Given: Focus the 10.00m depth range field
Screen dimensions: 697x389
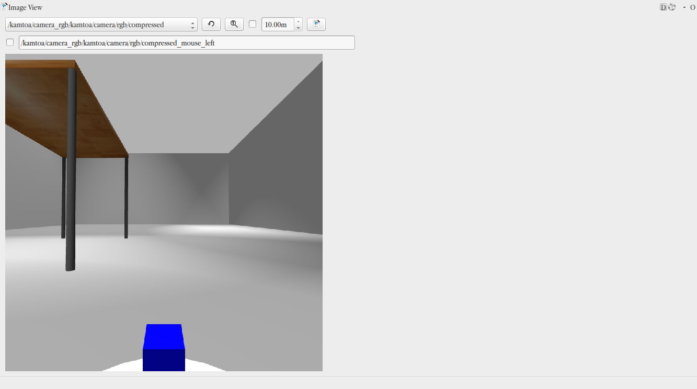Looking at the screenshot, I should tap(278, 25).
